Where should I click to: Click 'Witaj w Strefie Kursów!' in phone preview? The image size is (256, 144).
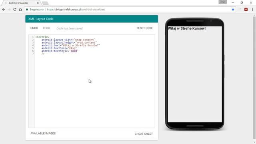187,28
